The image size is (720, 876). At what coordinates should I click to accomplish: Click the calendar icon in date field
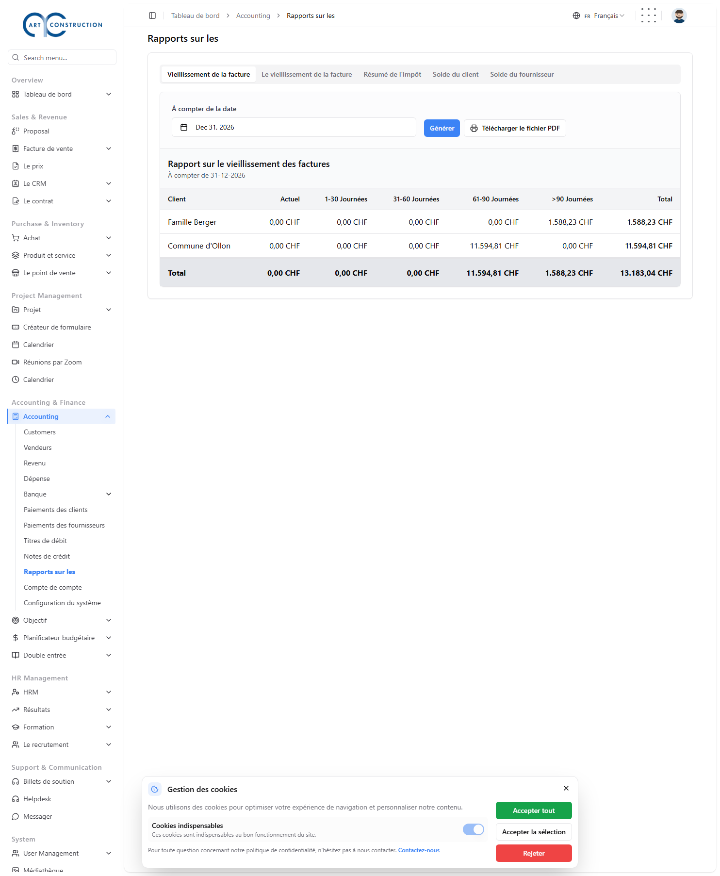coord(184,127)
